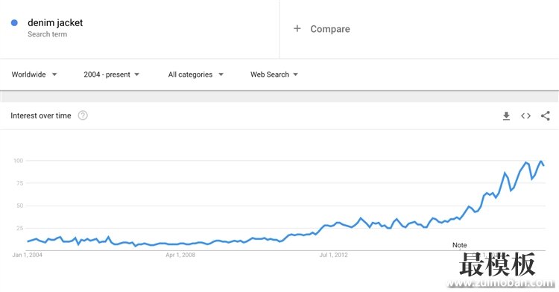Click the Search term label under denim jacket
Image resolution: width=559 pixels, height=292 pixels.
48,34
